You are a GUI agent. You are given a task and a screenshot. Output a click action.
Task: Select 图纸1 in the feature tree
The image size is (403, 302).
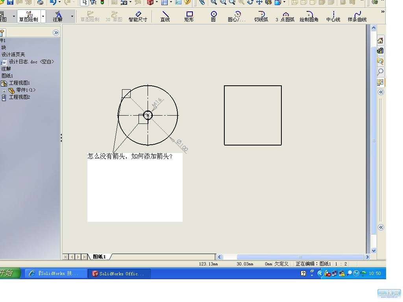pyautogui.click(x=7, y=76)
